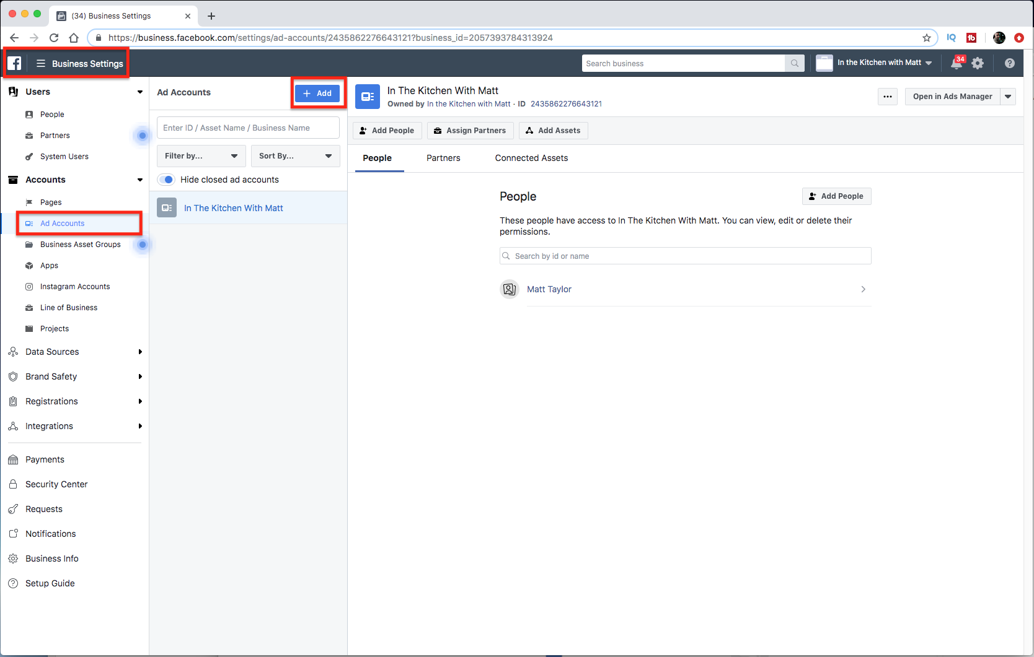Viewport: 1034px width, 657px height.
Task: Select In The Kitchen With Matt ad account row
Action: click(x=248, y=208)
